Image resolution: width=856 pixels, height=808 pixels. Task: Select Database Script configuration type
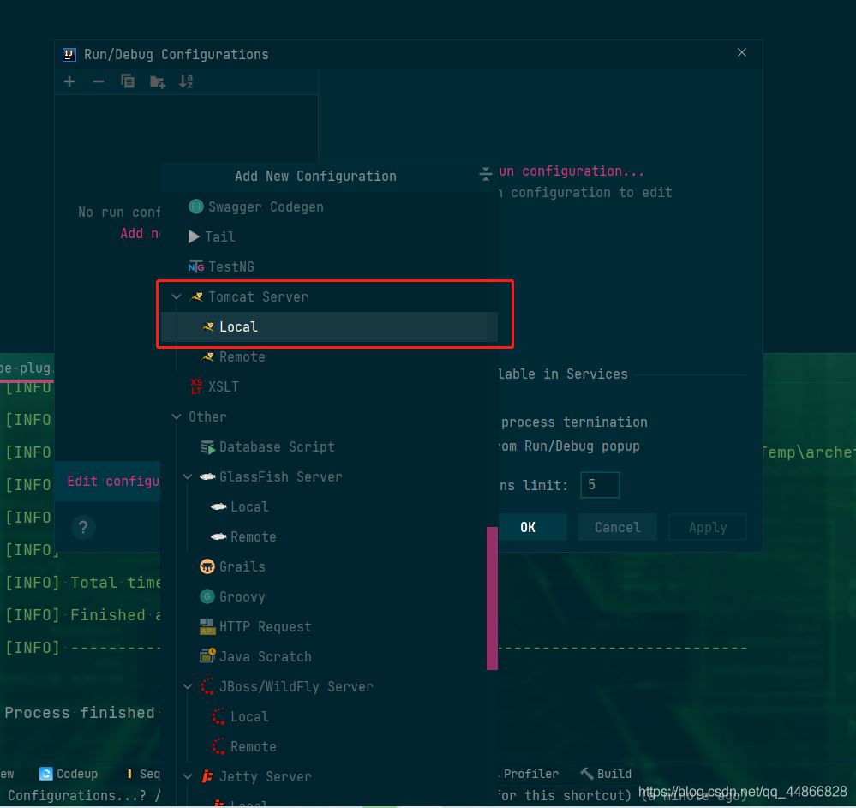329,447
